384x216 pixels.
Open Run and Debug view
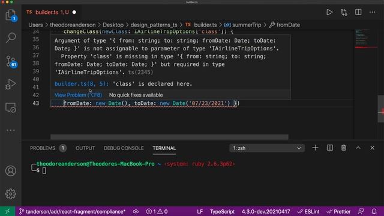coord(11,84)
